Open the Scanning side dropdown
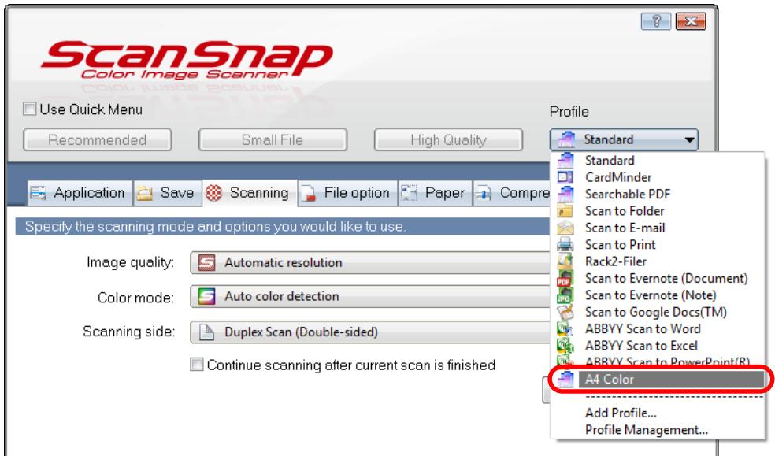The height and width of the screenshot is (456, 775). (371, 332)
